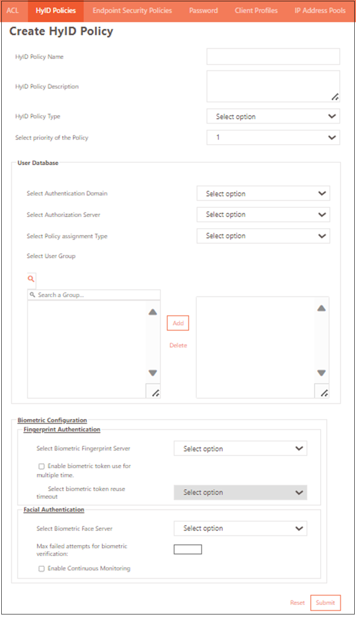The image size is (356, 617).
Task: Click resize handle of Policy Description box
Action: click(335, 97)
